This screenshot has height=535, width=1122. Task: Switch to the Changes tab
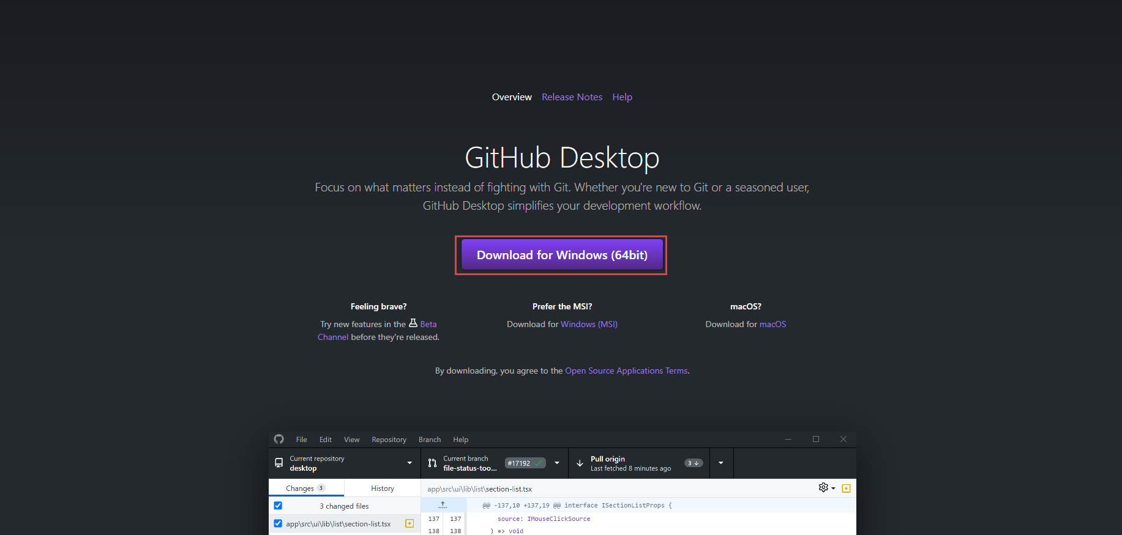point(306,488)
